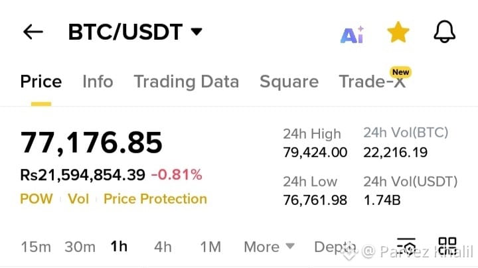Switch to the Info tab
Viewport: 478px width, 268px height.
[98, 82]
